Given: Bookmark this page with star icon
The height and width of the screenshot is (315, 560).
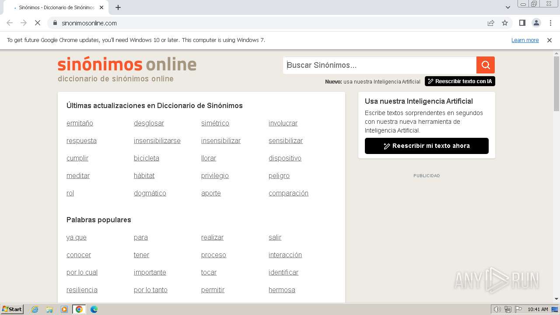Looking at the screenshot, I should click(505, 23).
